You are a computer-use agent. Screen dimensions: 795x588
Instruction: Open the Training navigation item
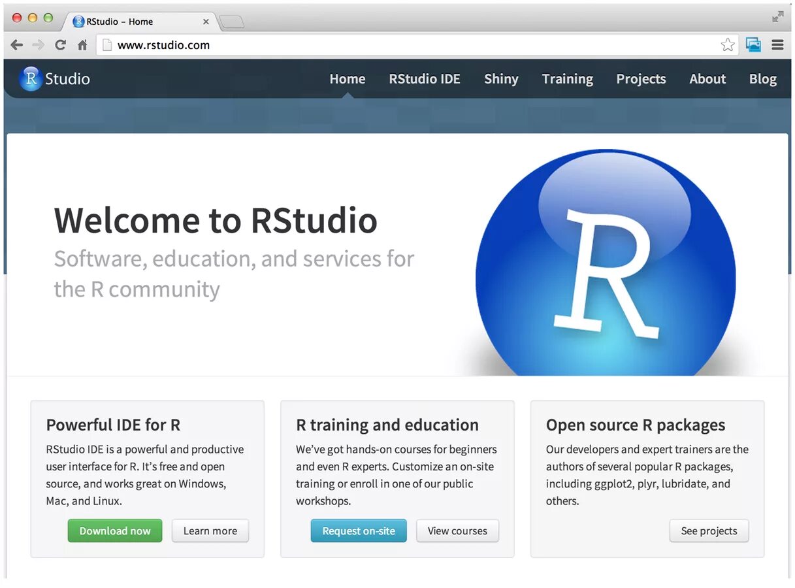(568, 79)
